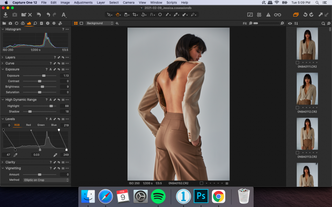
Task: Click the proofing glasses icon
Action: [277, 15]
